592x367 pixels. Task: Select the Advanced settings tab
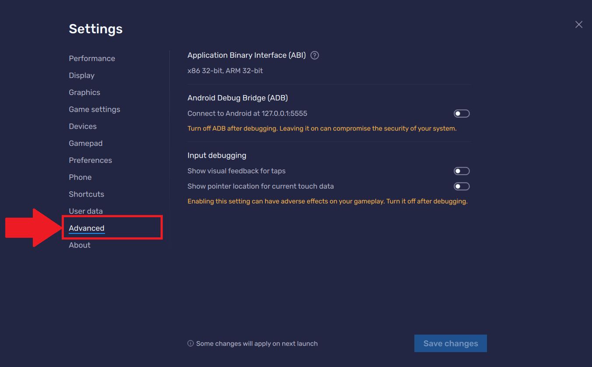point(87,228)
